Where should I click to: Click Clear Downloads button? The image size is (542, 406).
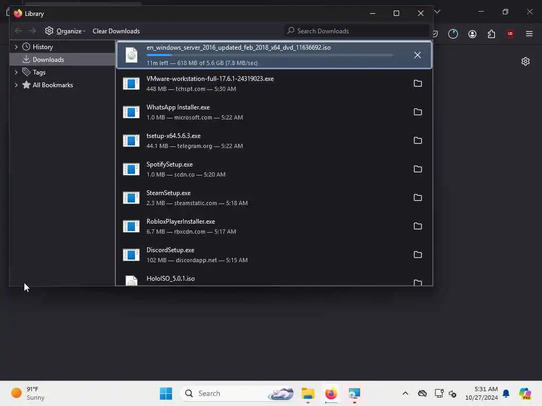coord(116,31)
